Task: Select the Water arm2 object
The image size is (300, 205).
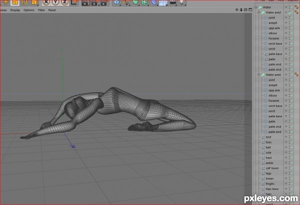Action: [x=273, y=13]
